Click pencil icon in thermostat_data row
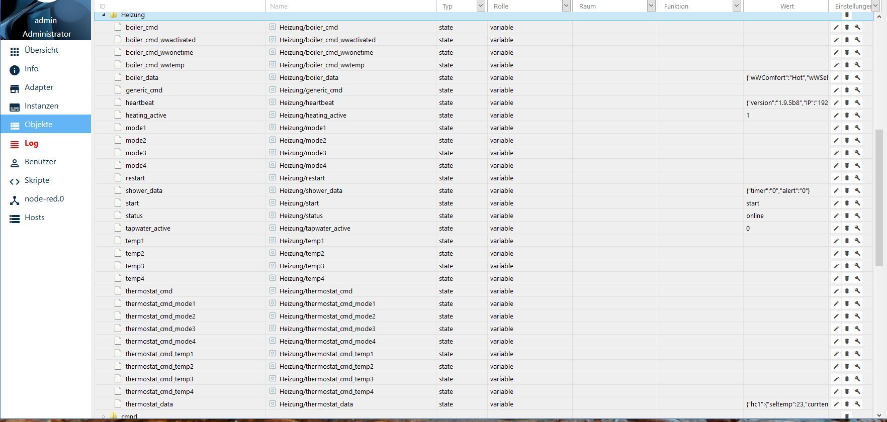This screenshot has width=887, height=422. click(x=836, y=404)
